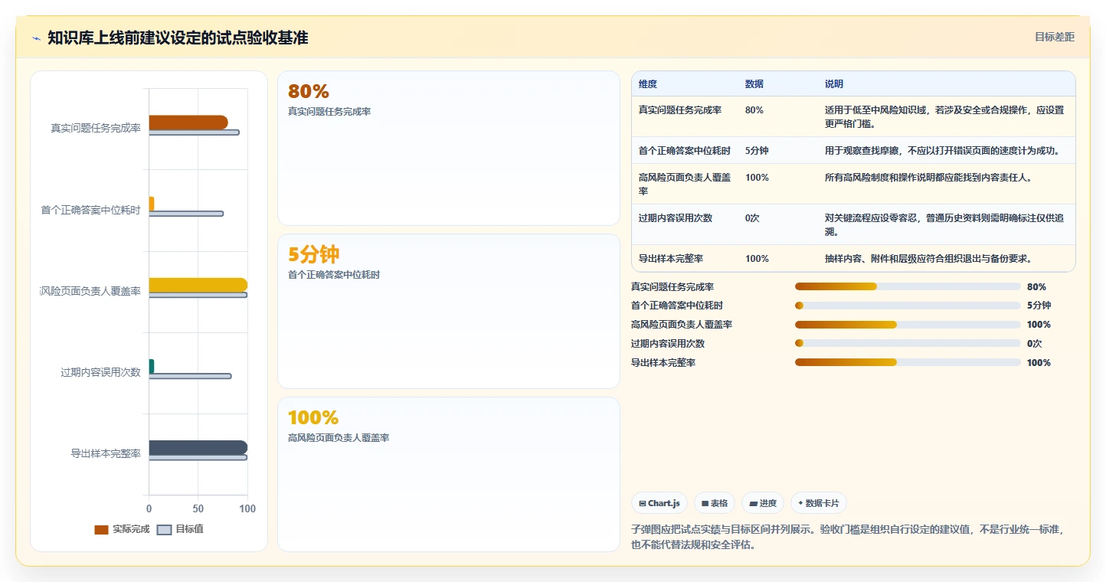Viewport: 1106px width, 582px height.
Task: Click the 100 tick on the chart x-axis
Action: pos(247,508)
